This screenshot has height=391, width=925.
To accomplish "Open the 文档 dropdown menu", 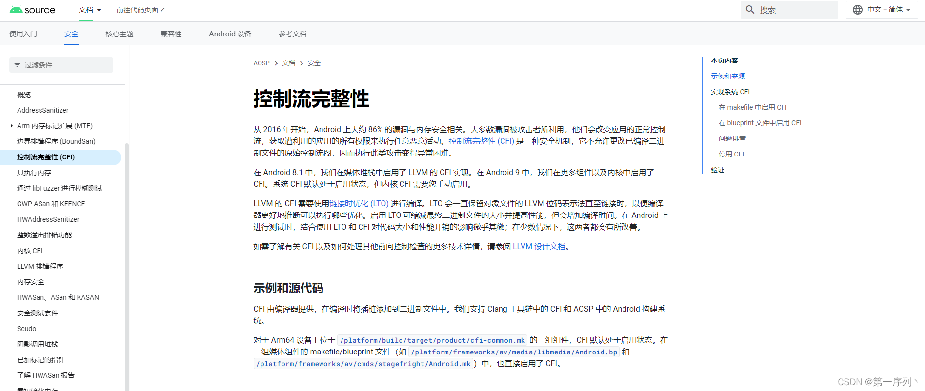I will click(90, 10).
